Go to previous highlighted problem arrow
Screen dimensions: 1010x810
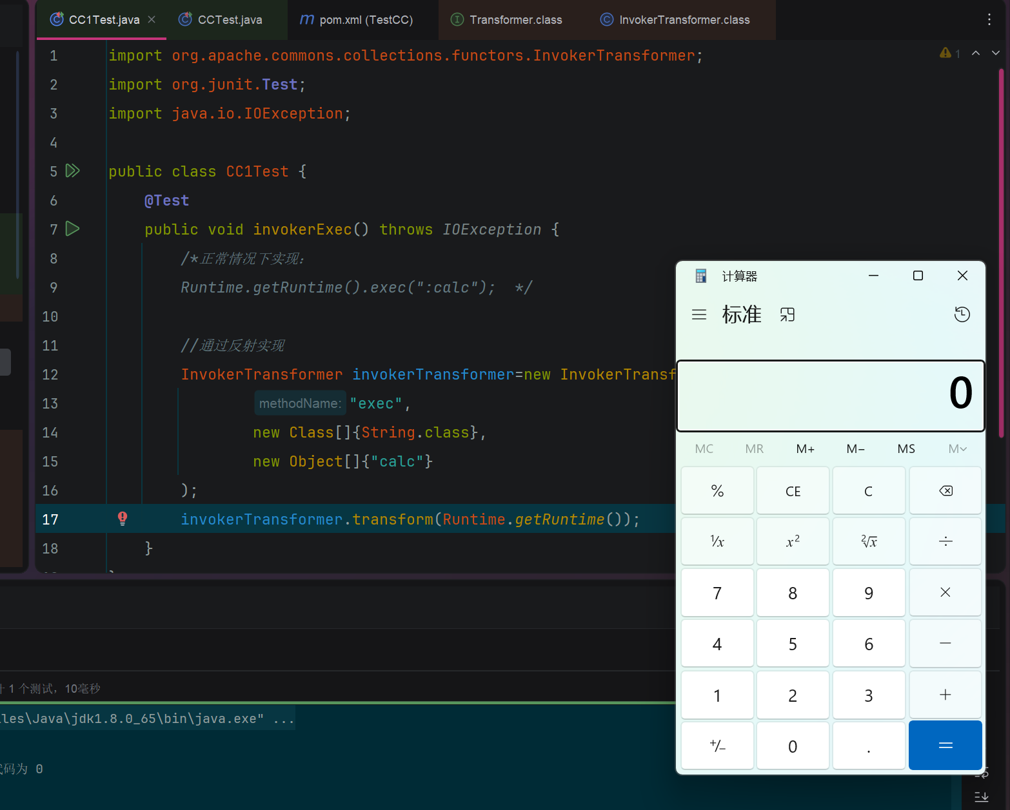click(x=976, y=53)
